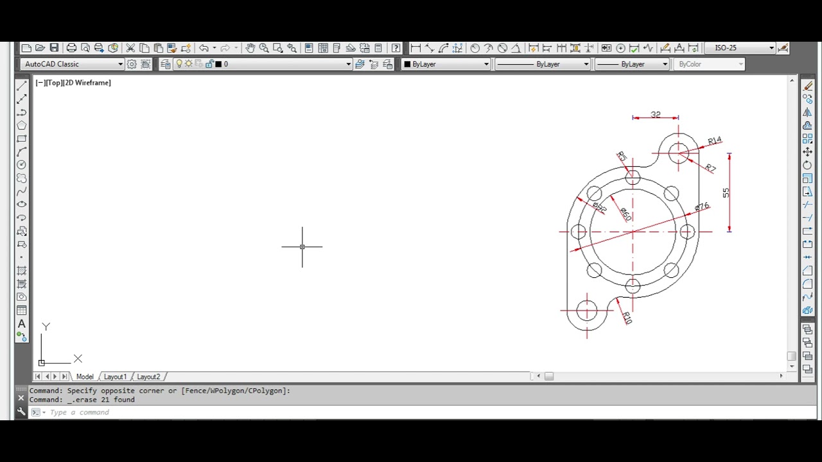Expand the layer 0 dropdown list
This screenshot has width=822, height=462.
349,64
